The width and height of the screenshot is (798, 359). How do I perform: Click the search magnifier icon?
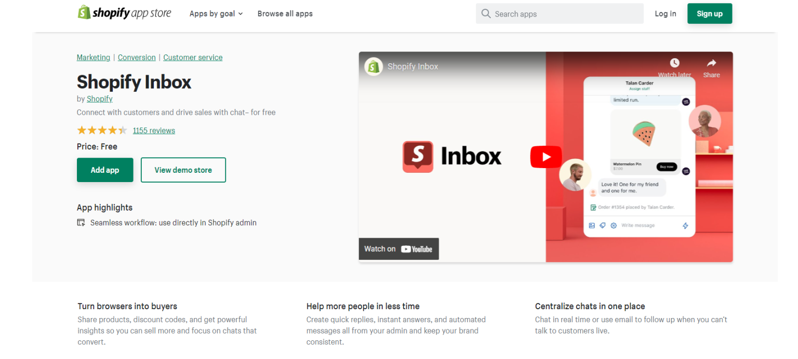coord(485,13)
